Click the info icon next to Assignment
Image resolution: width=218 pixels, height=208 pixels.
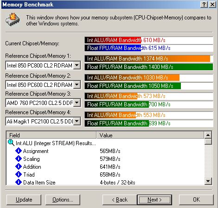[x=19, y=151]
